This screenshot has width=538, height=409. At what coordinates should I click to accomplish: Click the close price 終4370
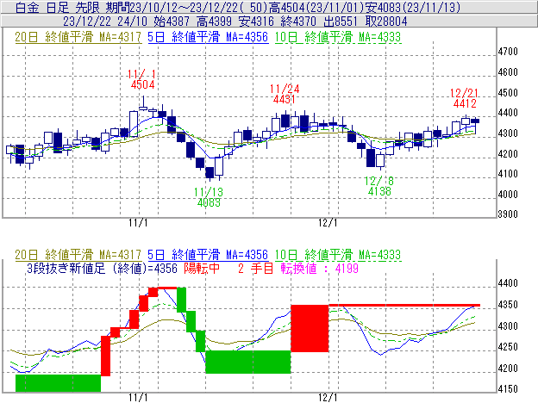tap(298, 22)
